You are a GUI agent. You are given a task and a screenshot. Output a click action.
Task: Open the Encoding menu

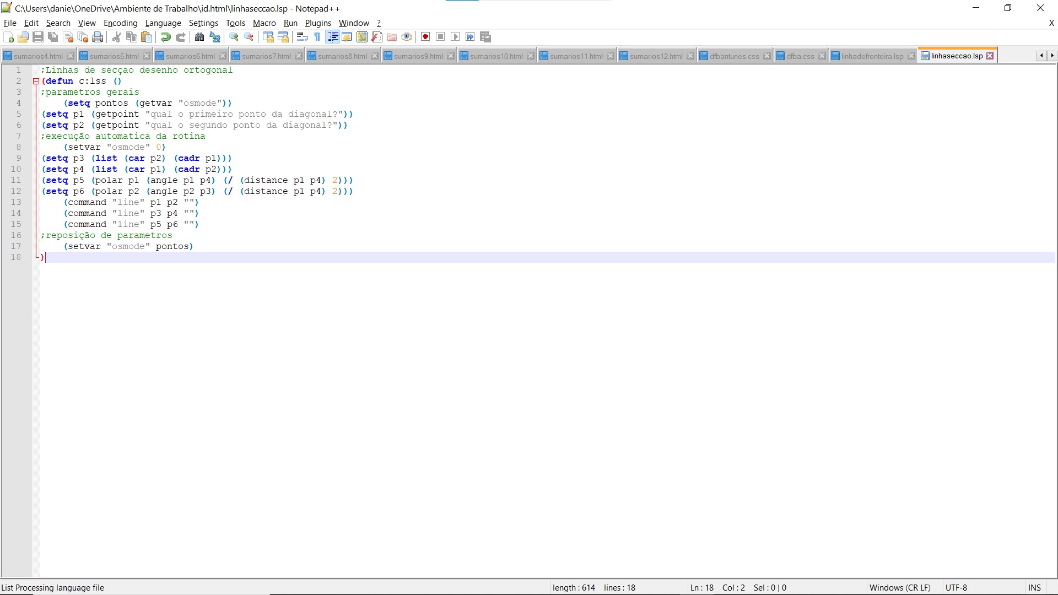pos(121,23)
